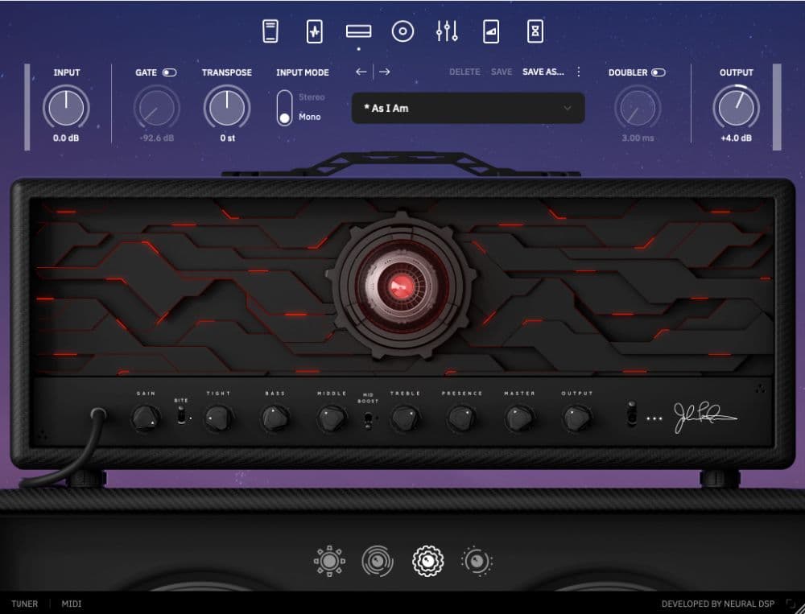Click the input jack with cable
The height and width of the screenshot is (614, 805).
98,414
